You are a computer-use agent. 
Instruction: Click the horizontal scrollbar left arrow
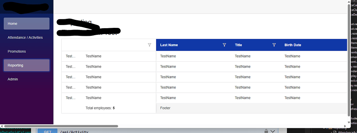2,126
